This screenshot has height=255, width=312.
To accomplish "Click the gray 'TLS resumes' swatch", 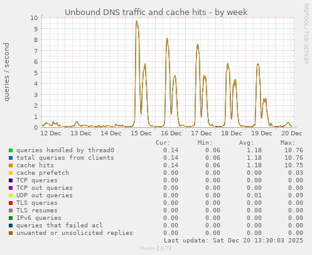I will [11, 211].
